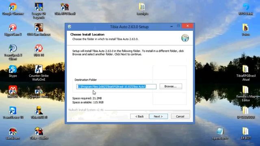Image resolution: width=260 pixels, height=146 pixels.
Task: Go back with the < Back button
Action: (x=139, y=116)
